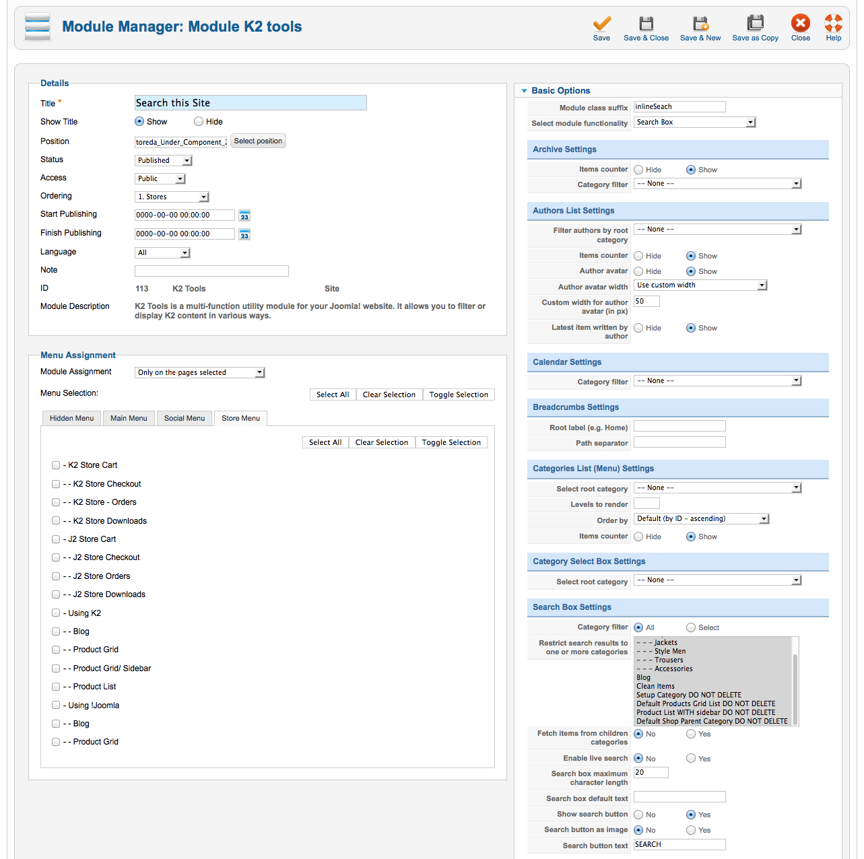864x859 pixels.
Task: Click Module class suffix field
Action: tap(679, 107)
